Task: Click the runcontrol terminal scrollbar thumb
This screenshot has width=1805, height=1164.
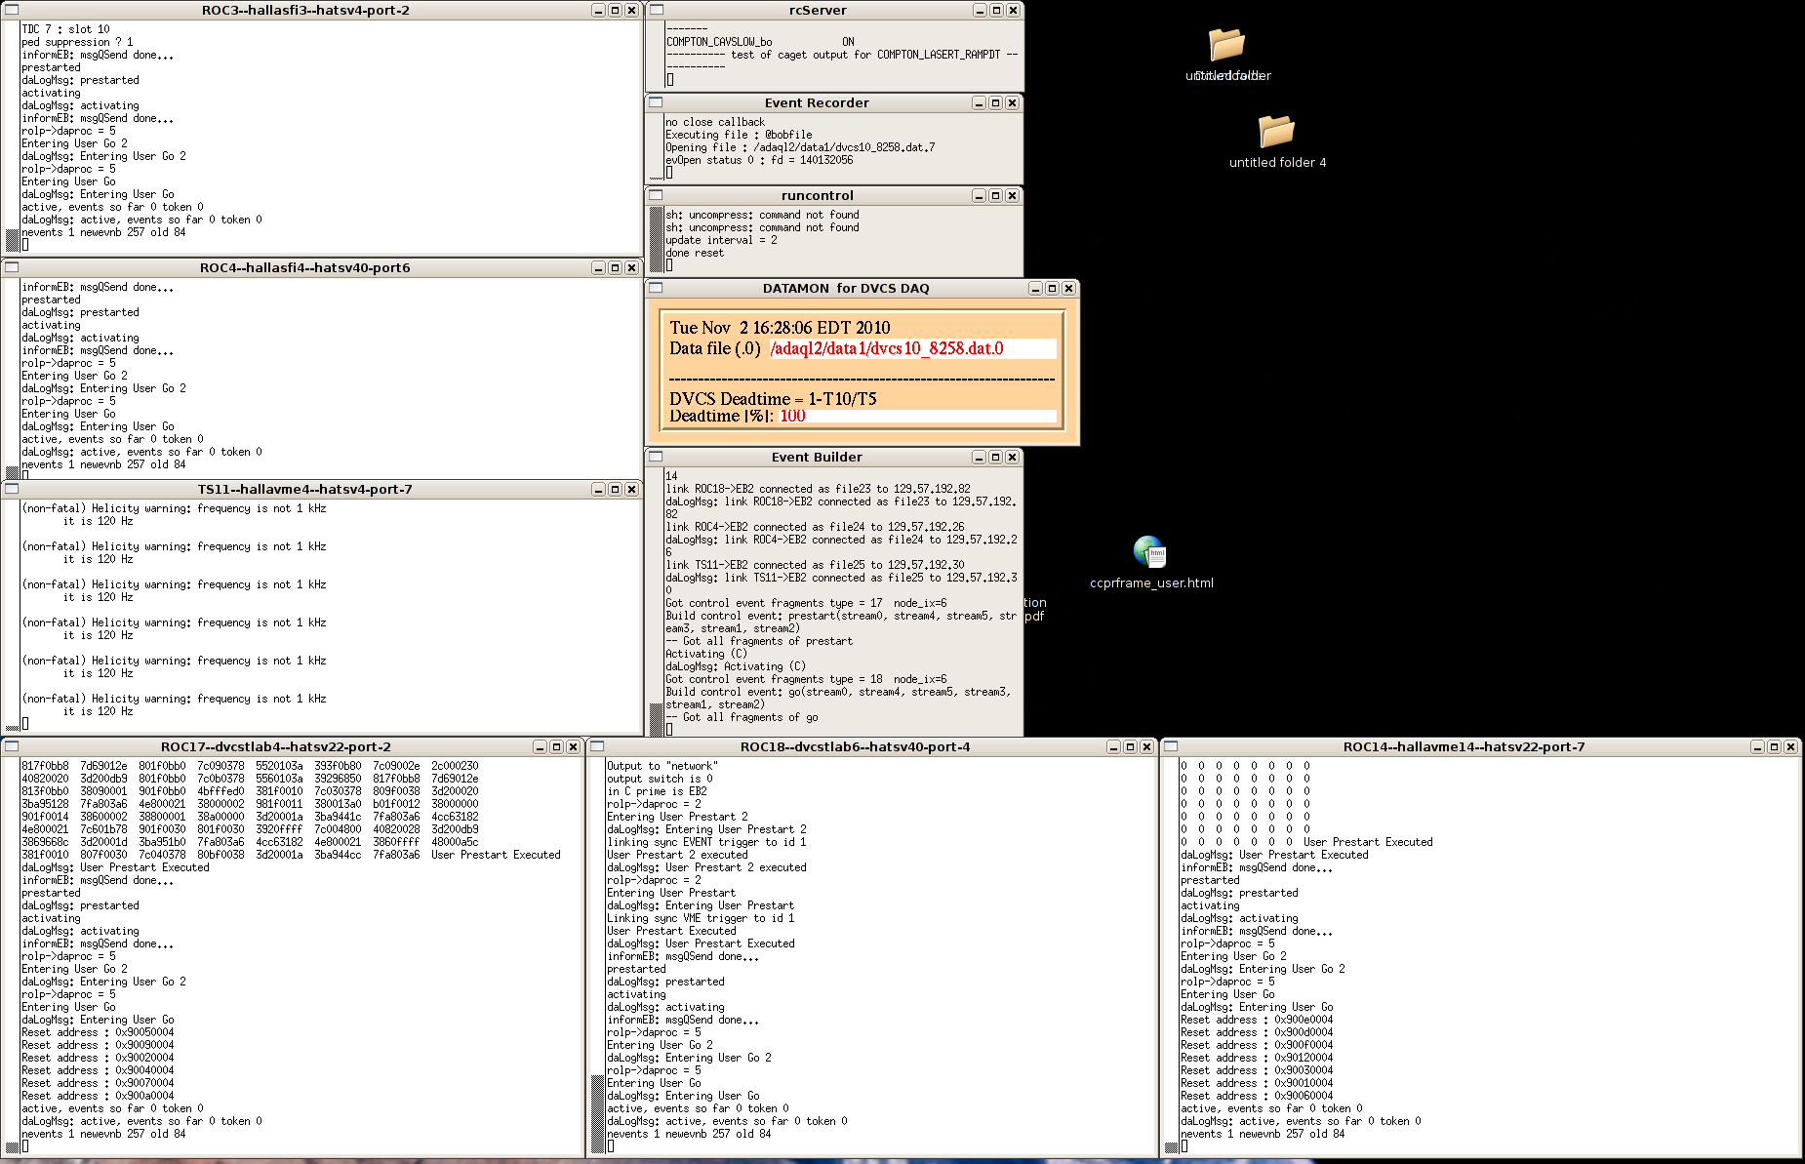Action: tap(657, 239)
